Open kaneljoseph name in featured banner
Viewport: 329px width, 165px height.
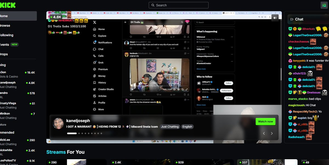click(x=78, y=121)
